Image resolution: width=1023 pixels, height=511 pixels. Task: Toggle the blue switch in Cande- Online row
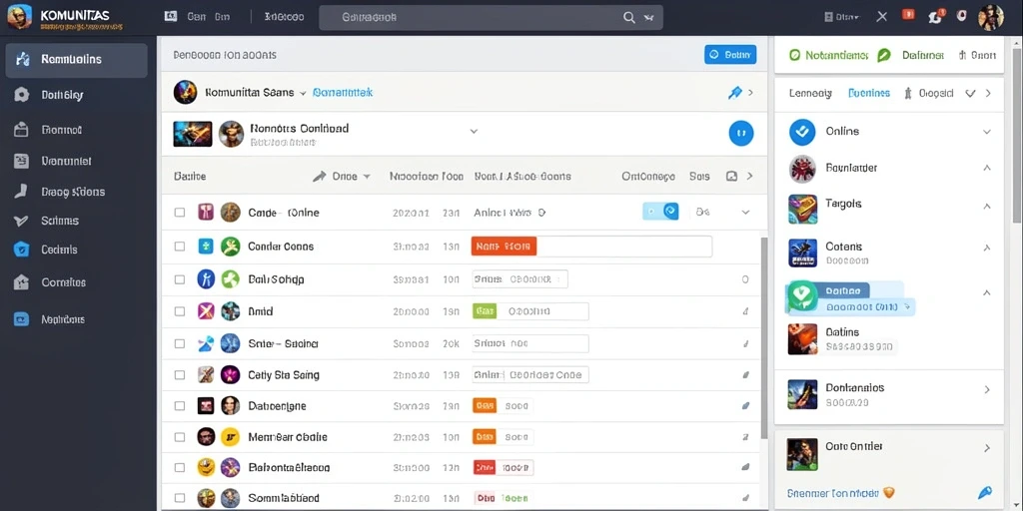tap(661, 212)
